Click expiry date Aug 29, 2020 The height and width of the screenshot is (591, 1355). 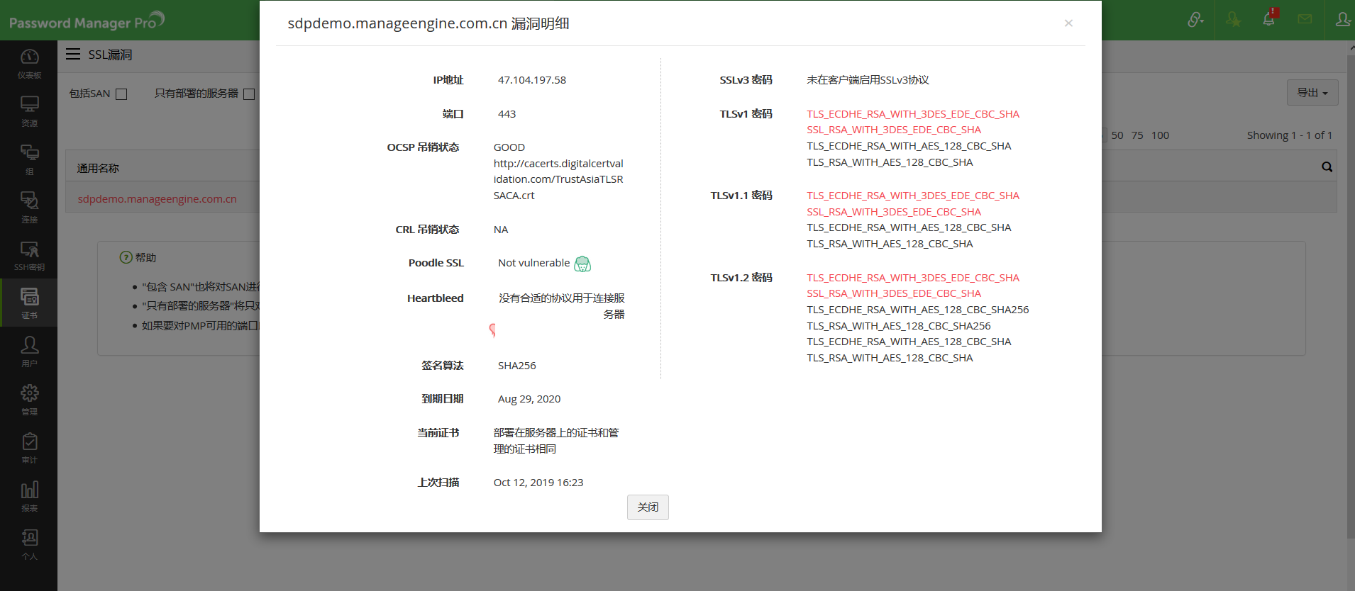[529, 399]
